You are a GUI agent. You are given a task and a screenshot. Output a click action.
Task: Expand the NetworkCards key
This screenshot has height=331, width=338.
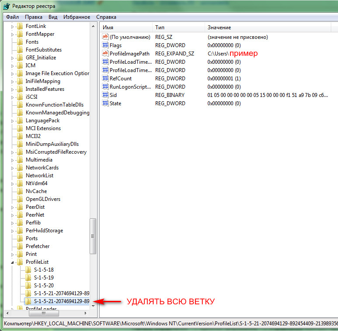pos(12,168)
